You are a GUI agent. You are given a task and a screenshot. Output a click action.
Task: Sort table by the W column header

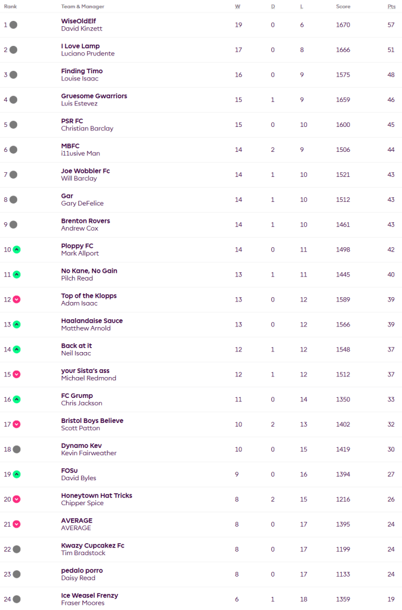pyautogui.click(x=238, y=7)
